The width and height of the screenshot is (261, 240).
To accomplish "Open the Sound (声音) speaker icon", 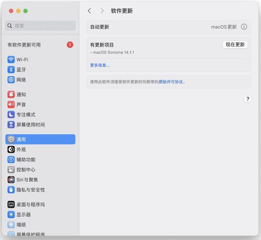I will coord(11,105).
